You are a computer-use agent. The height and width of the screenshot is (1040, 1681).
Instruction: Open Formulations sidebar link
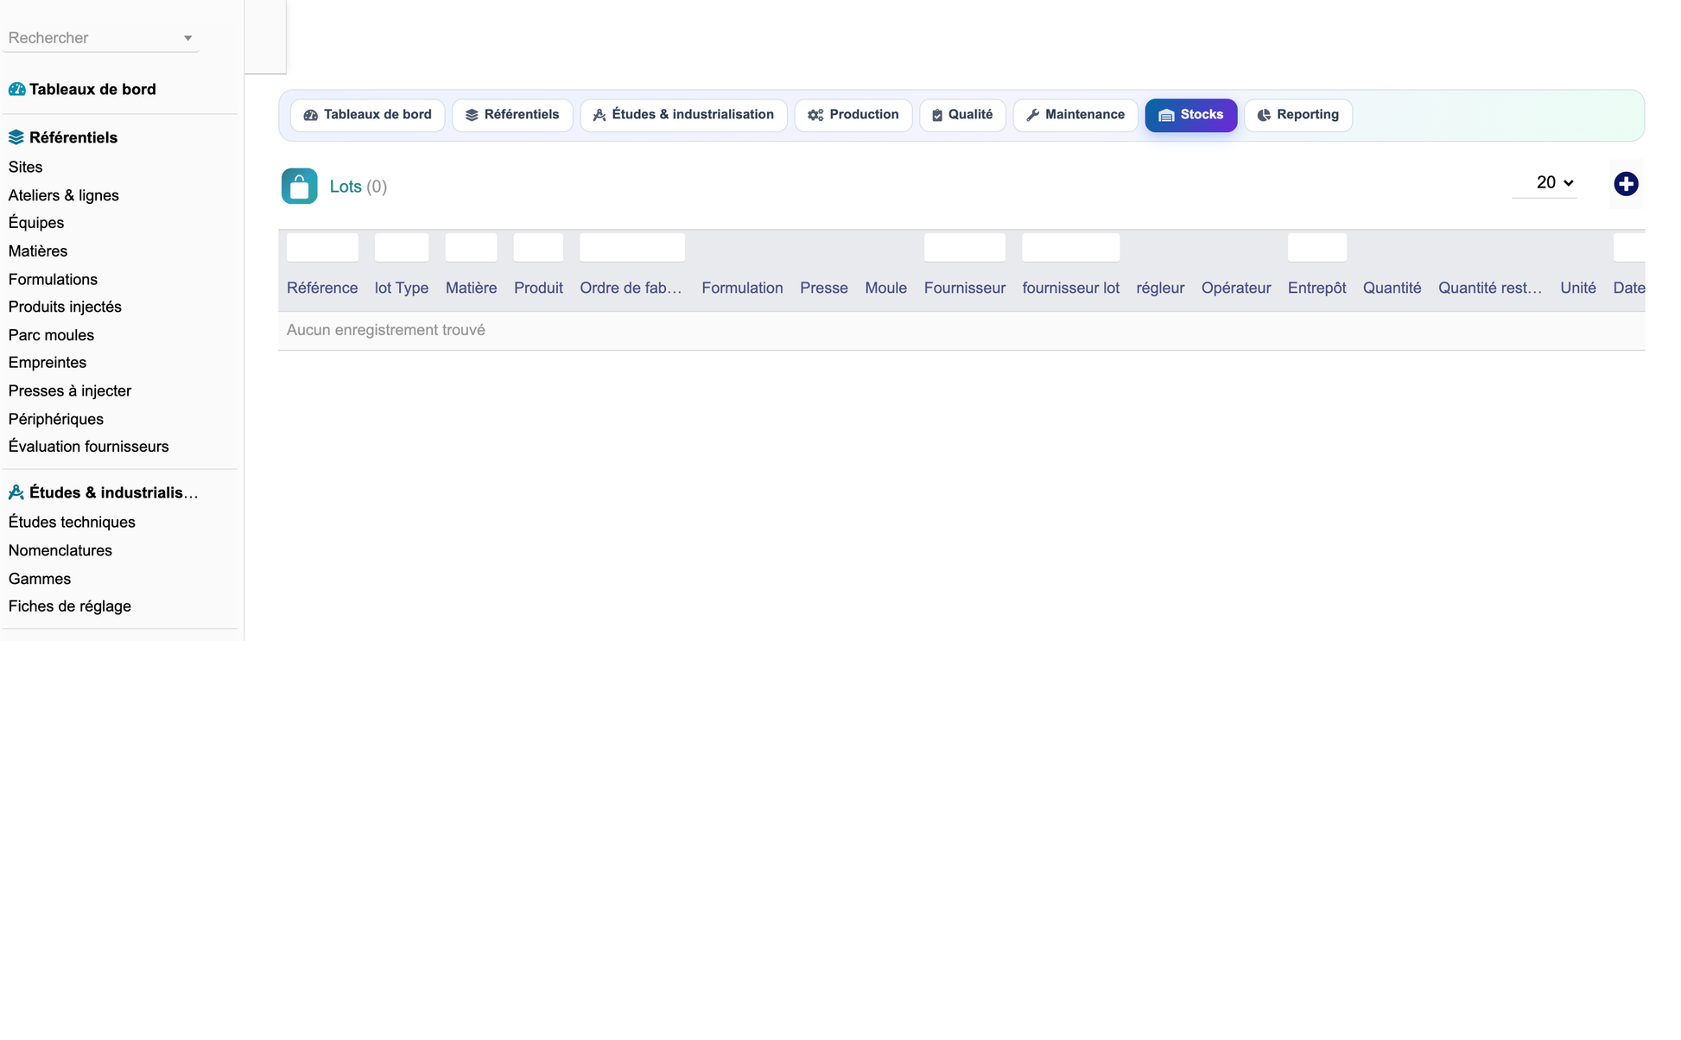tap(53, 279)
